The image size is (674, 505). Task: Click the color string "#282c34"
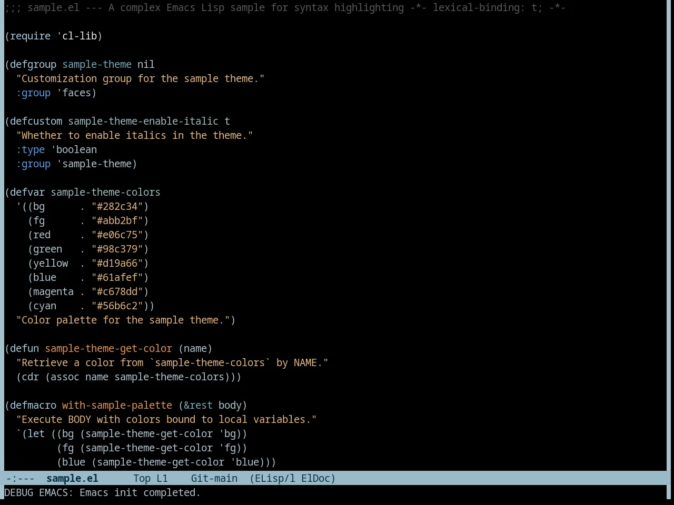(117, 206)
